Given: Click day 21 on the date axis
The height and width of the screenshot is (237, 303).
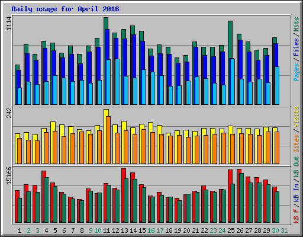Looking at the screenshot, I should (195, 230).
